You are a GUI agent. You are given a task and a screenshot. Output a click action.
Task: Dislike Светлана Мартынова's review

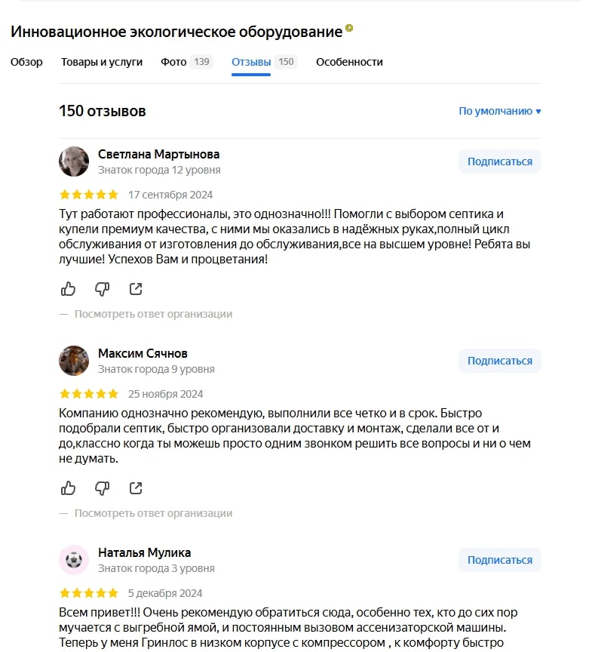click(x=102, y=289)
